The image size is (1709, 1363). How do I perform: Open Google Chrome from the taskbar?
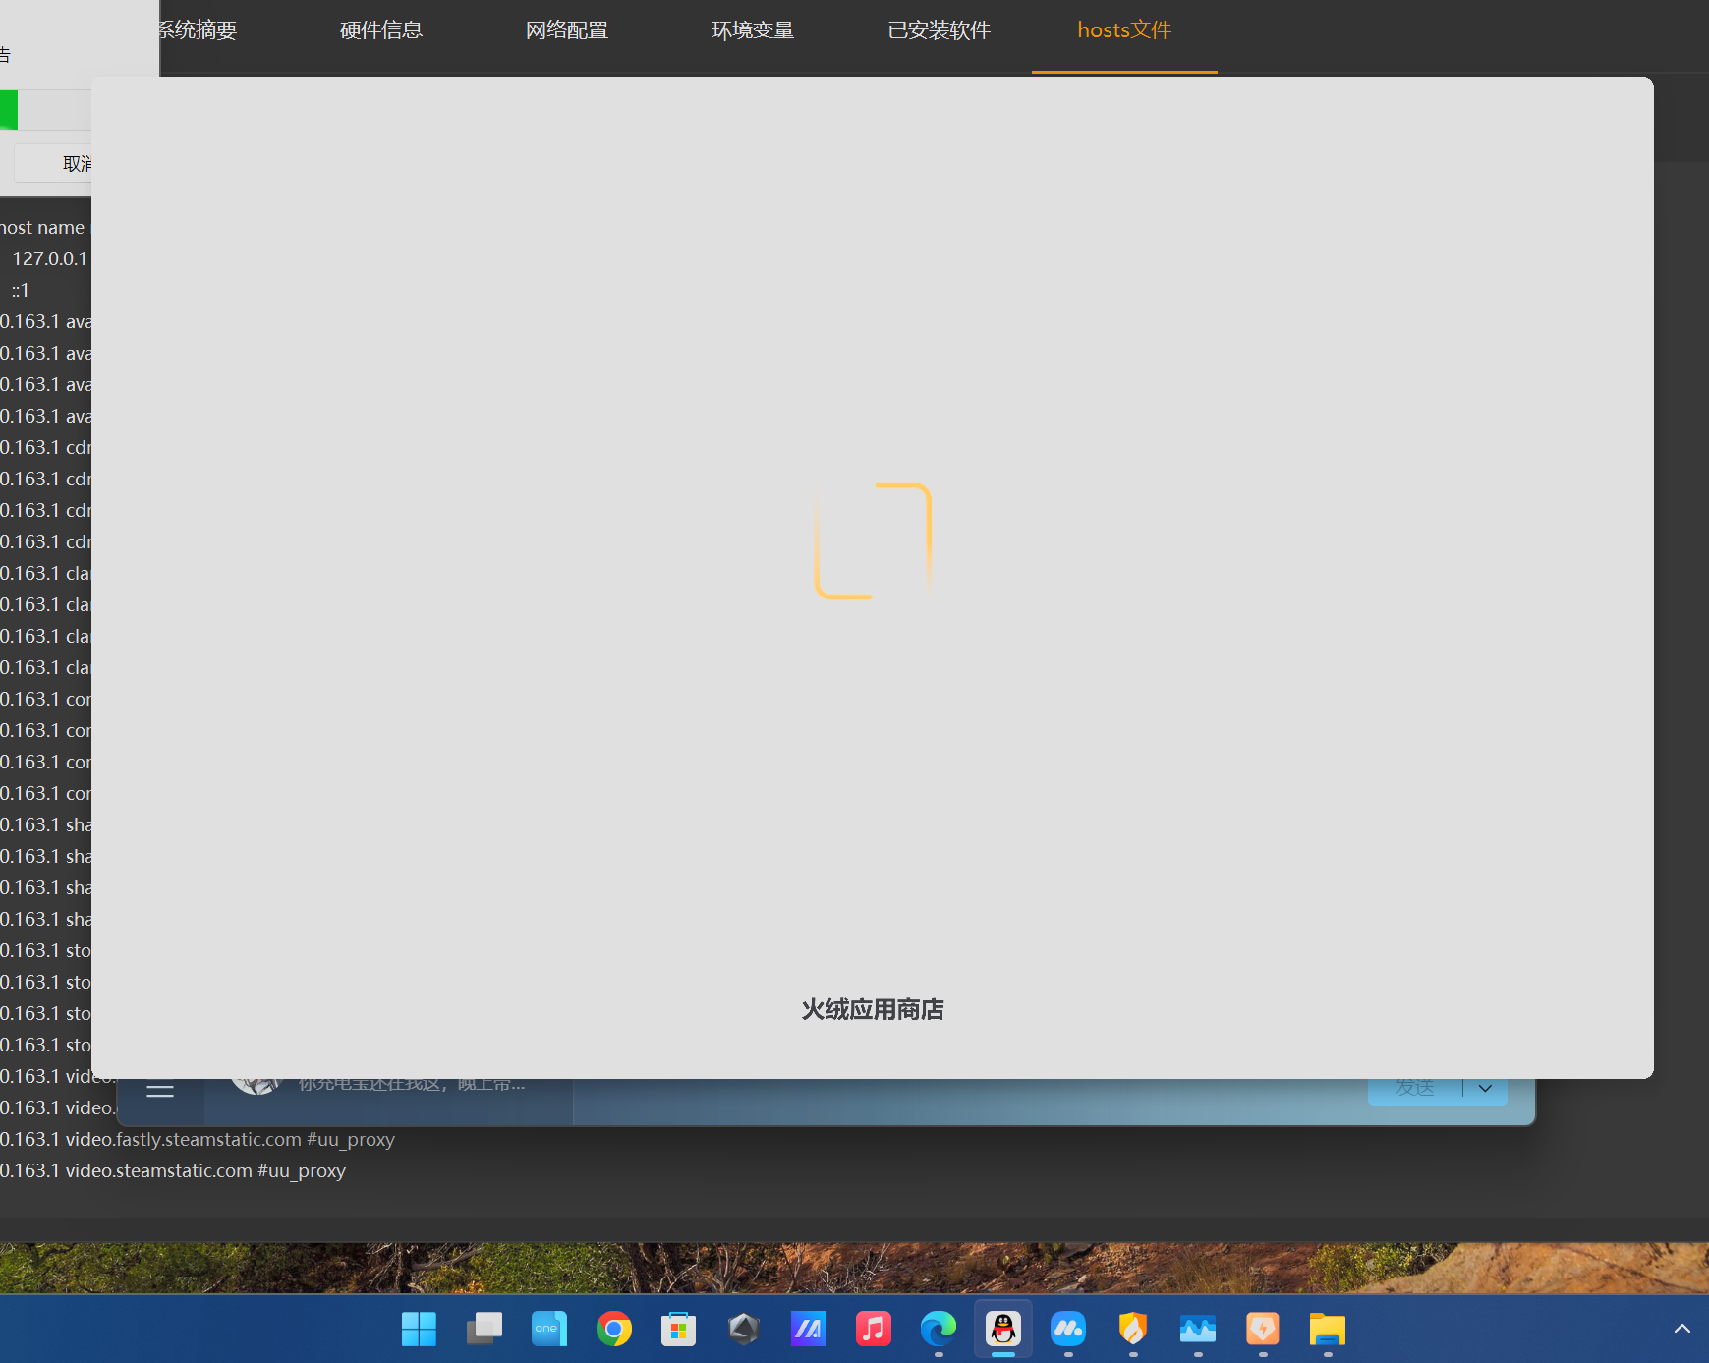[614, 1330]
